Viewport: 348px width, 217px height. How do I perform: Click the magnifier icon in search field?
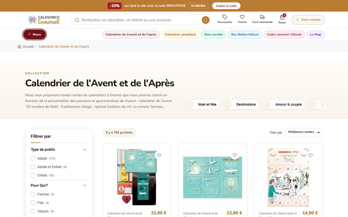pos(77,20)
